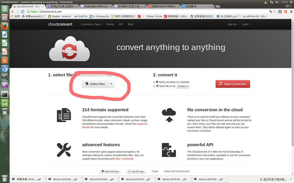This screenshot has width=294, height=183.
Task: Click the Get iOS App button
Action: coord(136,171)
